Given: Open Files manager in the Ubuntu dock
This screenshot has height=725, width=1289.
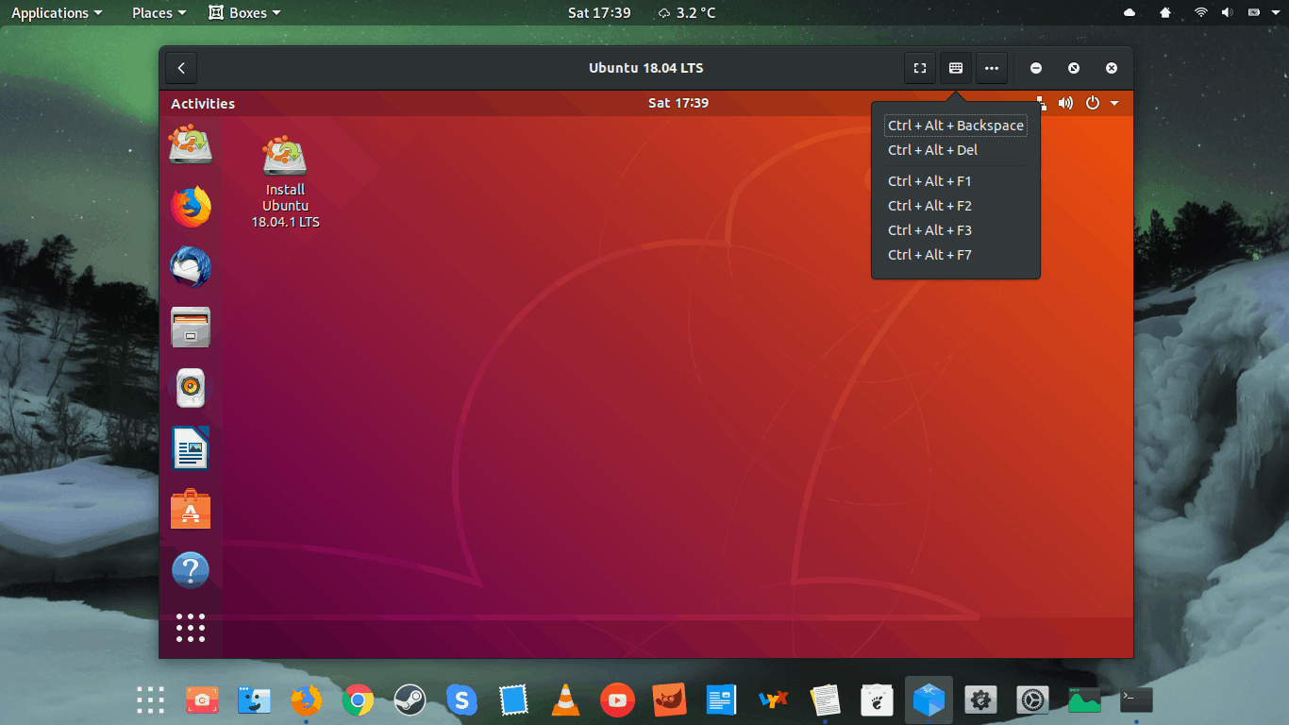Looking at the screenshot, I should pos(191,328).
